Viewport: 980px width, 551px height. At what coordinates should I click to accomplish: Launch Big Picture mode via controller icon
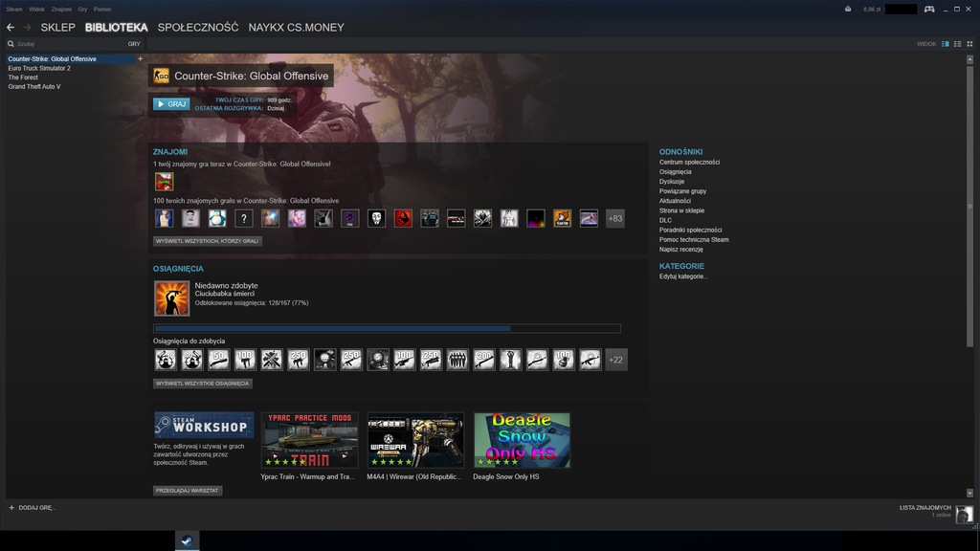click(929, 9)
